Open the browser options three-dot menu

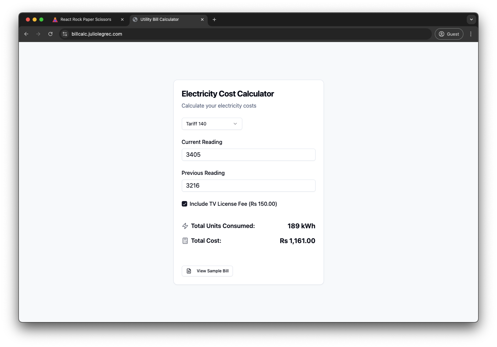coord(471,34)
